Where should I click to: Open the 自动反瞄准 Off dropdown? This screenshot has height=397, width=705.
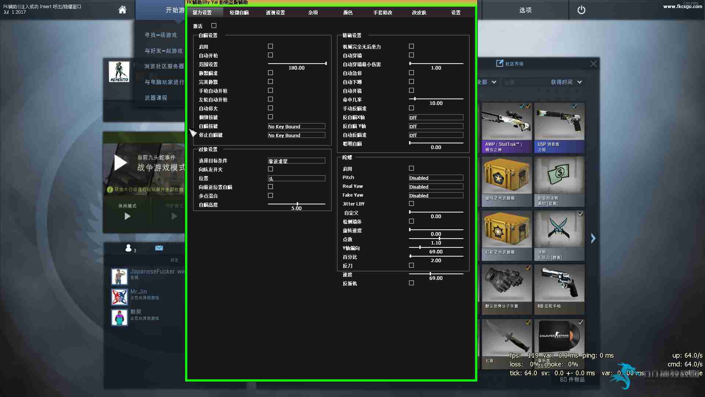[436, 135]
